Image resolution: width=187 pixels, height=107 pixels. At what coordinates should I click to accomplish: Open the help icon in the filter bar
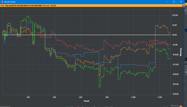(x=183, y=6)
